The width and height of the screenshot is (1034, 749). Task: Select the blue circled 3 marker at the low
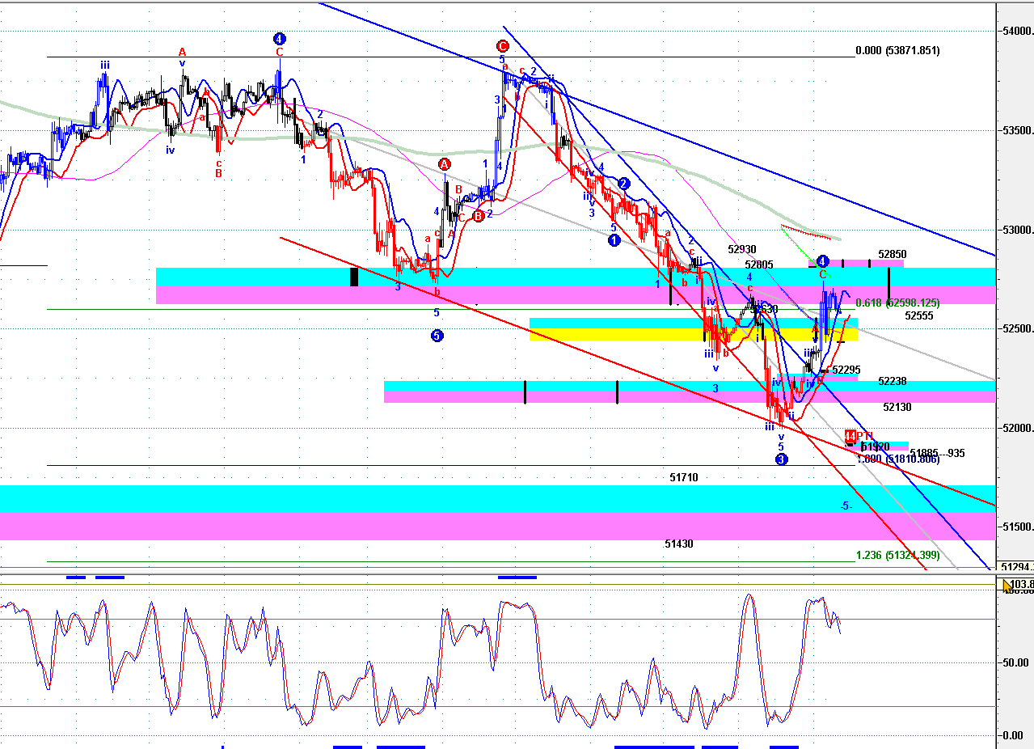(781, 459)
